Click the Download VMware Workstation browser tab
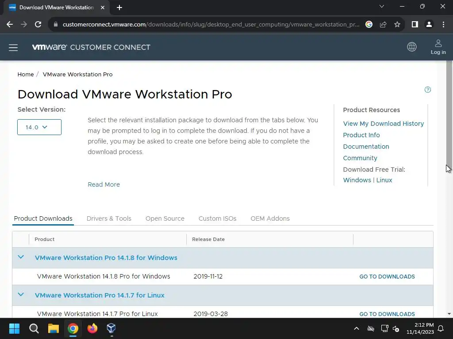Screen dimensions: 453x339 coord(57,8)
